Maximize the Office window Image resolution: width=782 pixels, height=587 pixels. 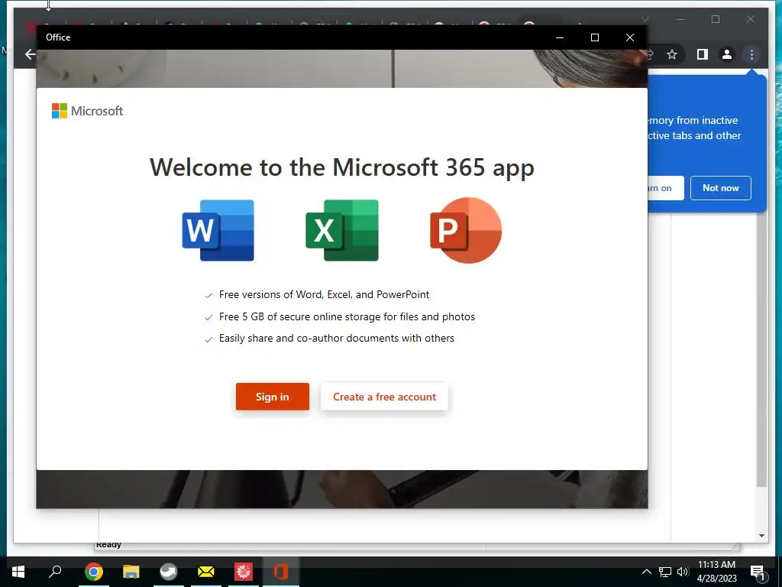pyautogui.click(x=594, y=37)
